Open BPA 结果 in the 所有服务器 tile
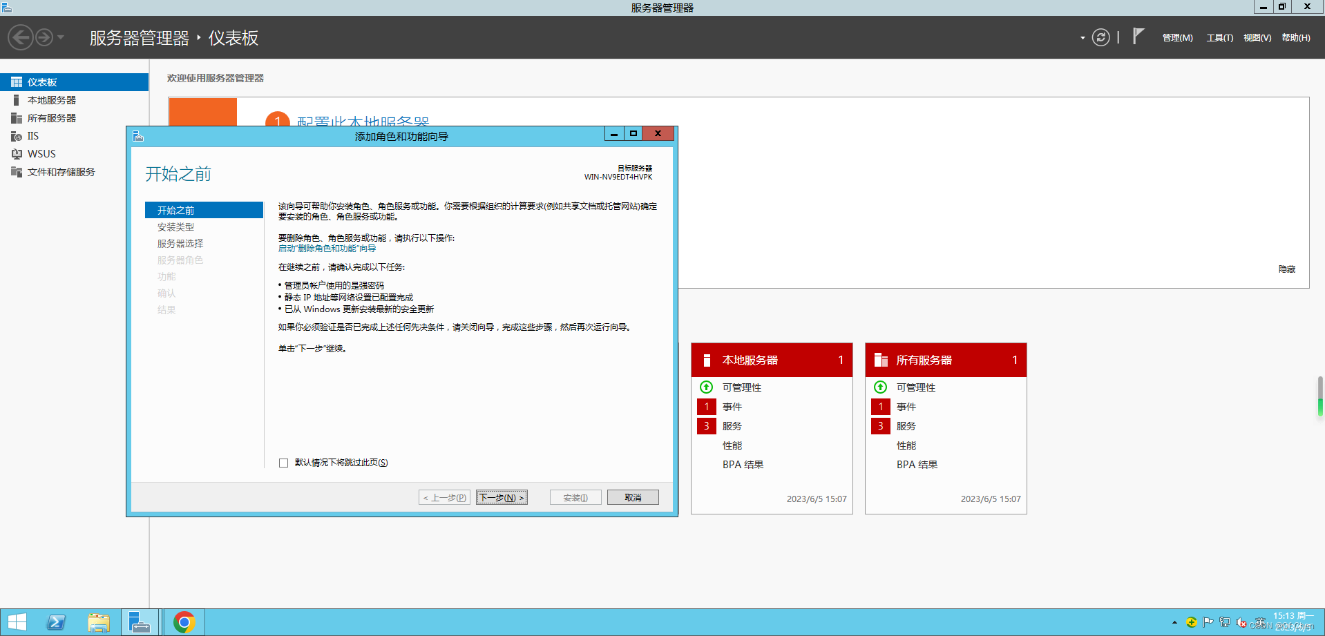Screen dimensions: 1325x636 point(917,465)
